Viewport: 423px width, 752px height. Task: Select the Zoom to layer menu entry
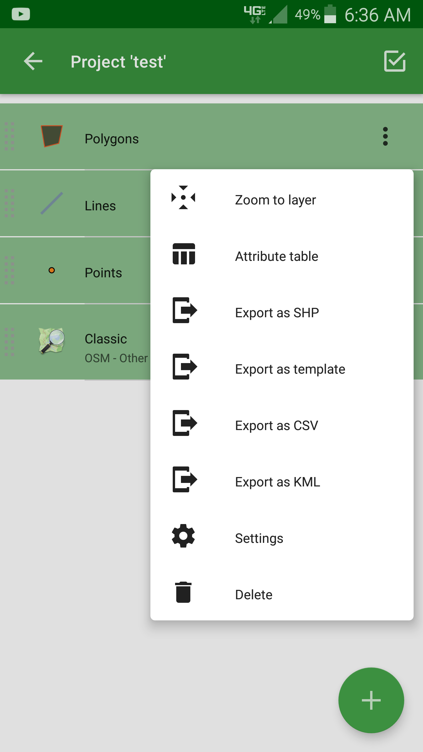[x=282, y=200]
